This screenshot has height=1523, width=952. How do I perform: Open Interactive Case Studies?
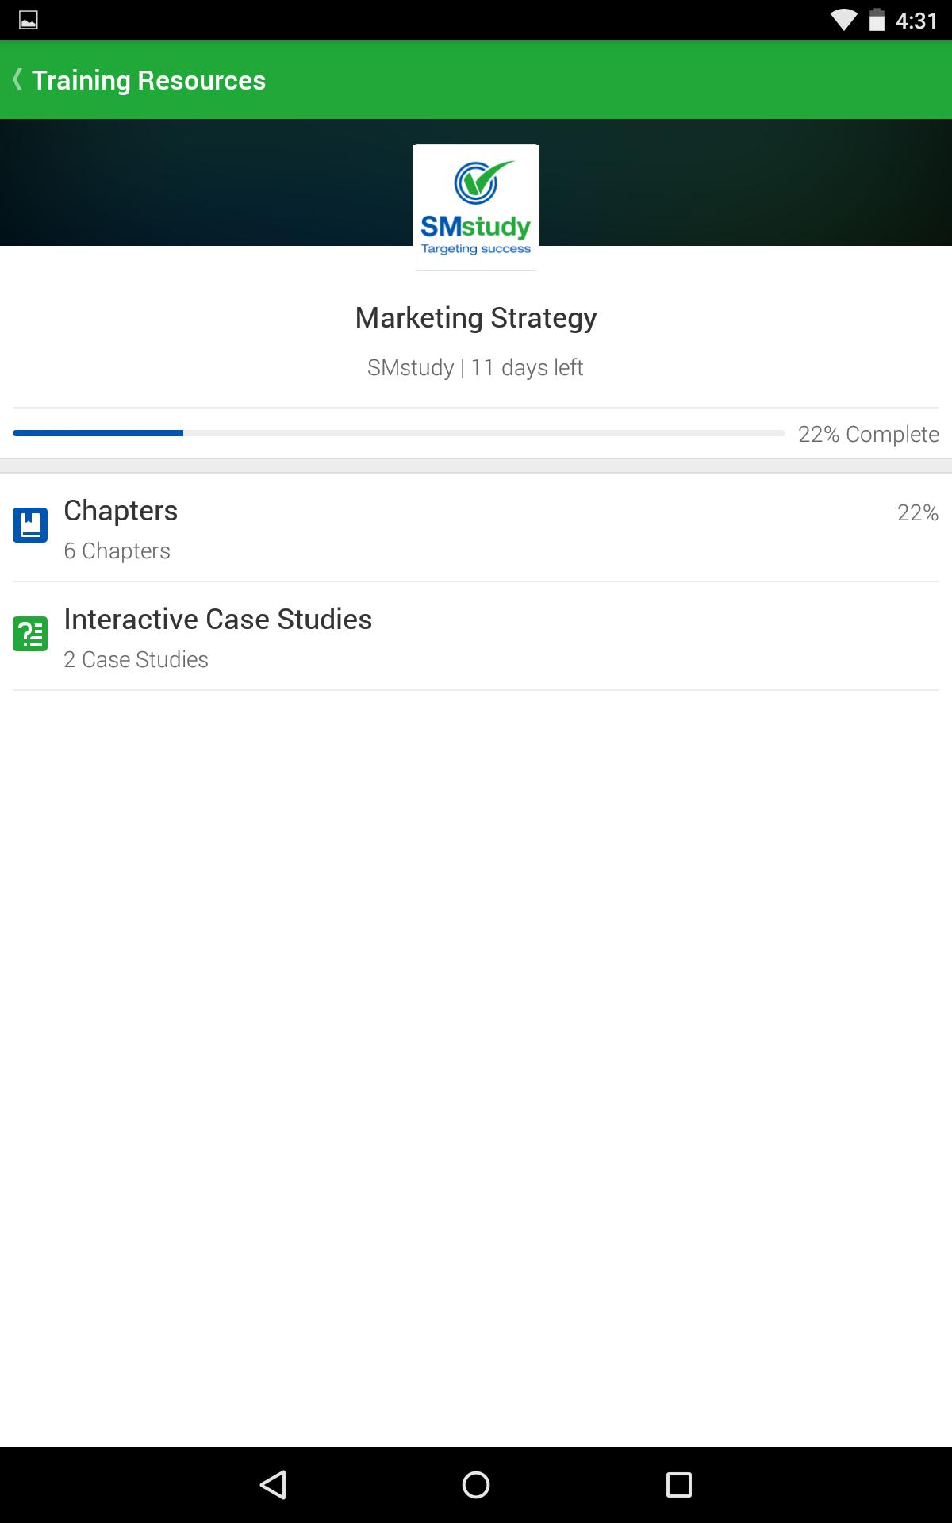476,636
